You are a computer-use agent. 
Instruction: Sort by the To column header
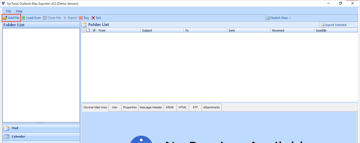click(x=205, y=30)
